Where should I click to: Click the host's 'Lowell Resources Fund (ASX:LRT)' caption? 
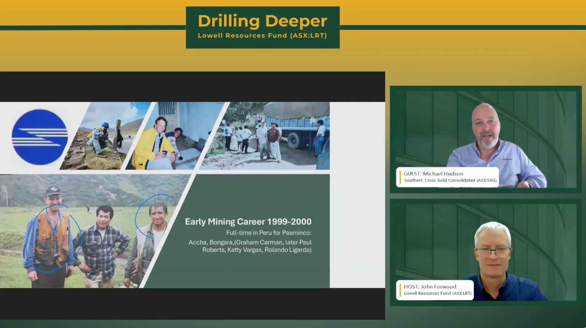point(438,293)
